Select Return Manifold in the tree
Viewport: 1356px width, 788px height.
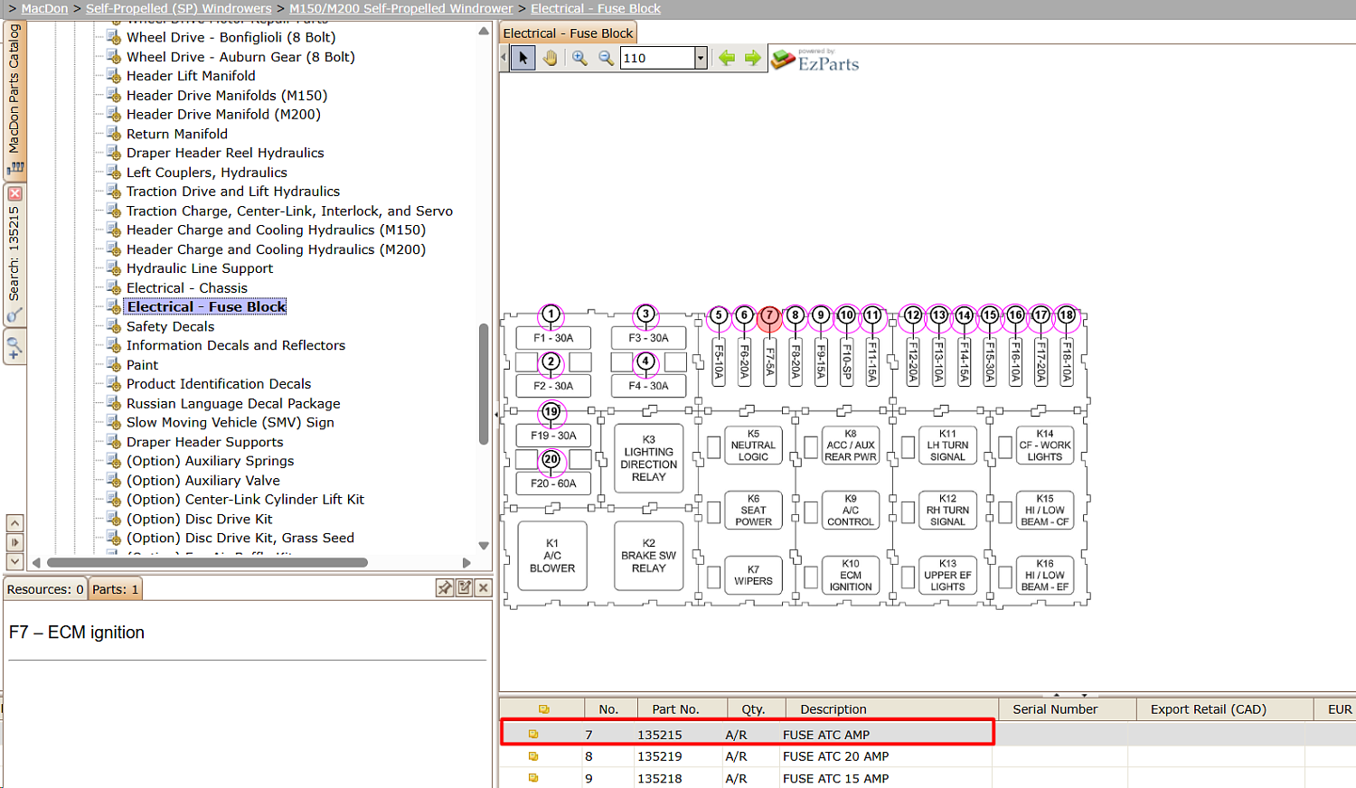[177, 134]
